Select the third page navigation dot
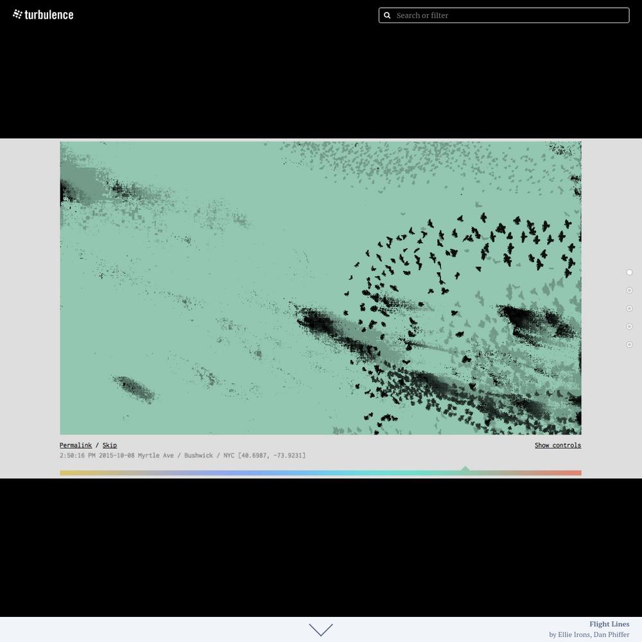The height and width of the screenshot is (642, 642). pyautogui.click(x=629, y=308)
